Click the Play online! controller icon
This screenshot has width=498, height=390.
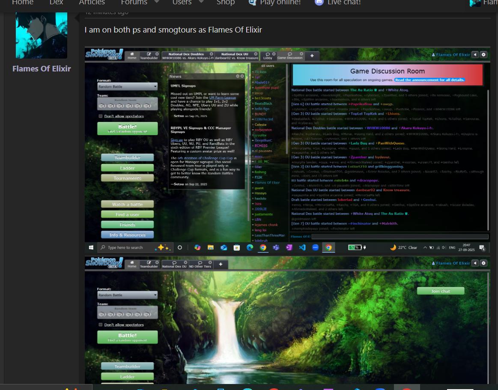pyautogui.click(x=252, y=2)
